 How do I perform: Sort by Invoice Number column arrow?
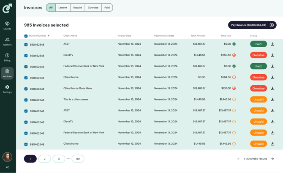coord(49,36)
